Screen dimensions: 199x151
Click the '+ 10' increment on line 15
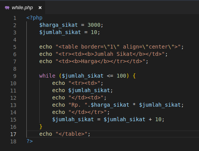click(x=155, y=119)
